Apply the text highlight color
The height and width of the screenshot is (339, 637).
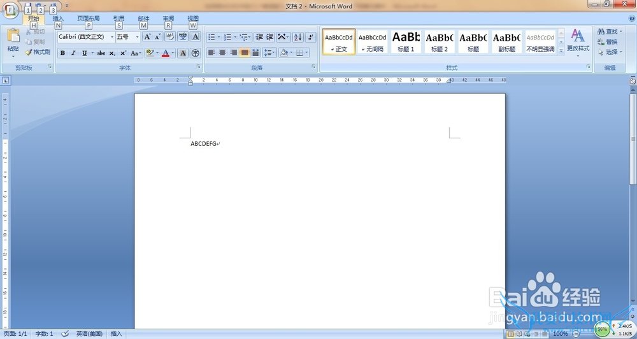[x=150, y=54]
